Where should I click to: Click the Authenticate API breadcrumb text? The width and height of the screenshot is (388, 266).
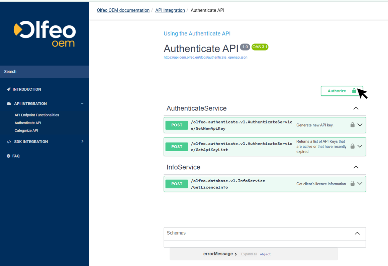[x=207, y=10]
